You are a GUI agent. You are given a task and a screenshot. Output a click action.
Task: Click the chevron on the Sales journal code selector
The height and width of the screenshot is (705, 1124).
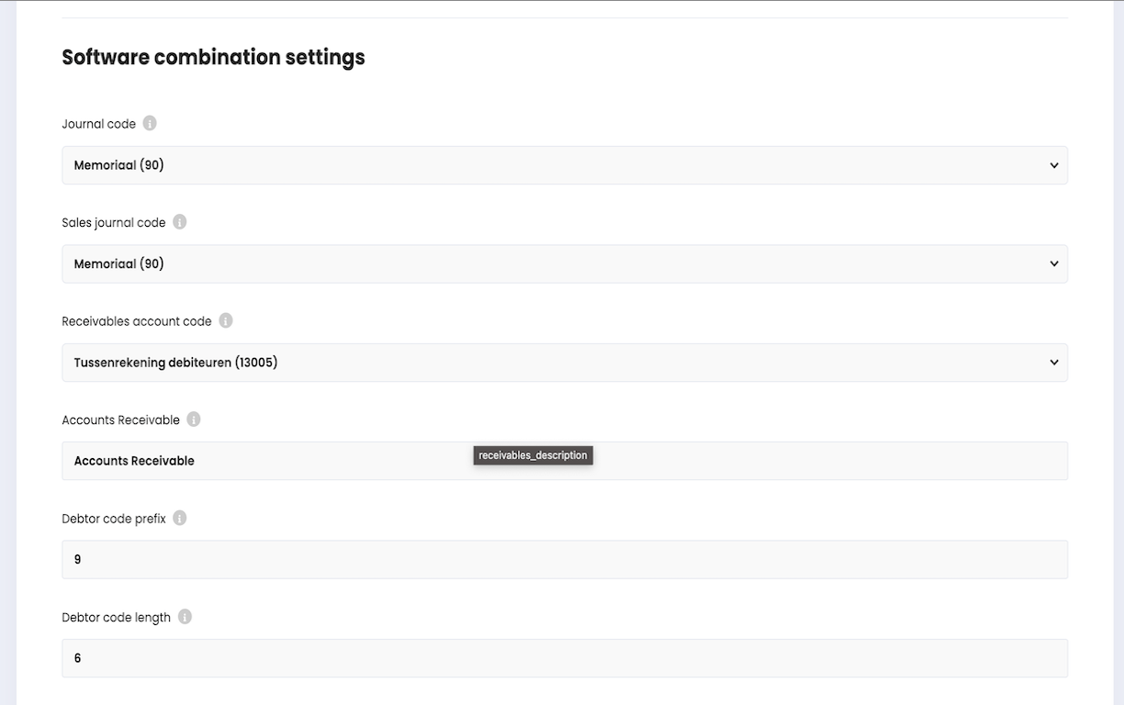click(1054, 263)
